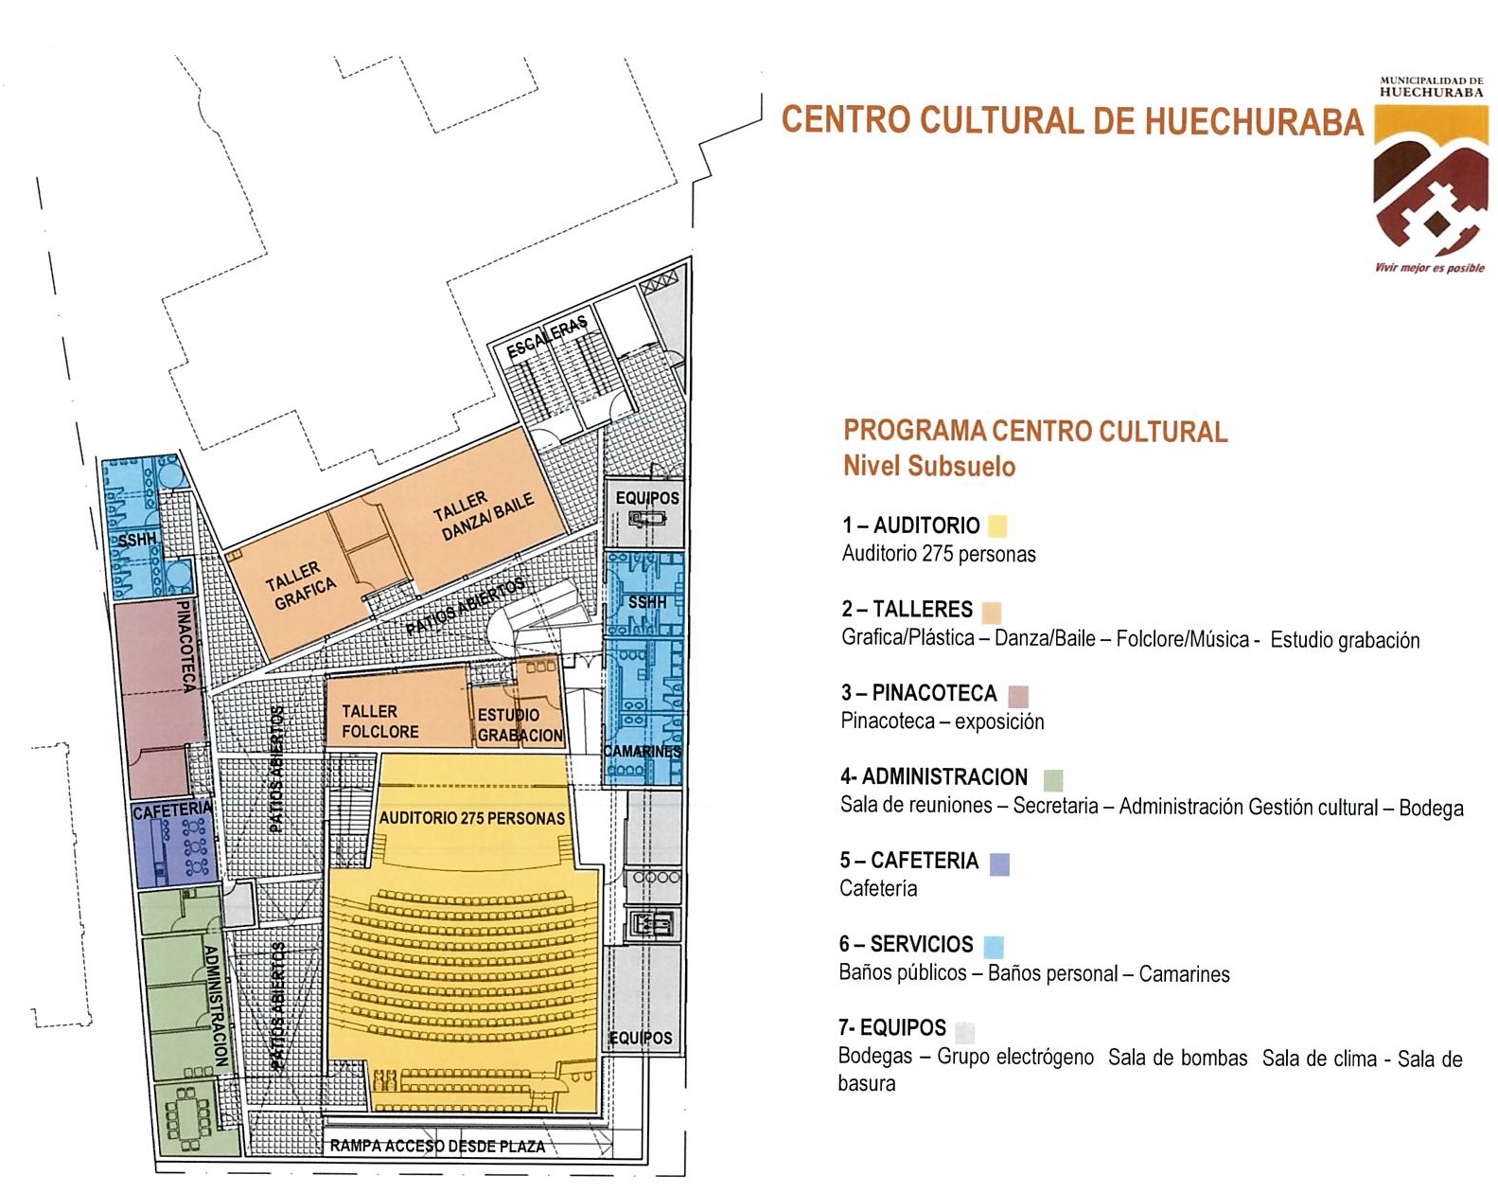Click the 'CAMARINES' label on the plan
Viewport: 1498px width, 1193px height.
pyautogui.click(x=643, y=752)
